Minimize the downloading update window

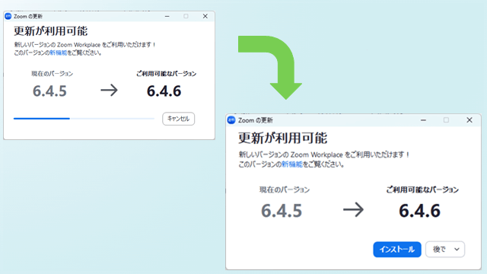pyautogui.click(x=167, y=16)
